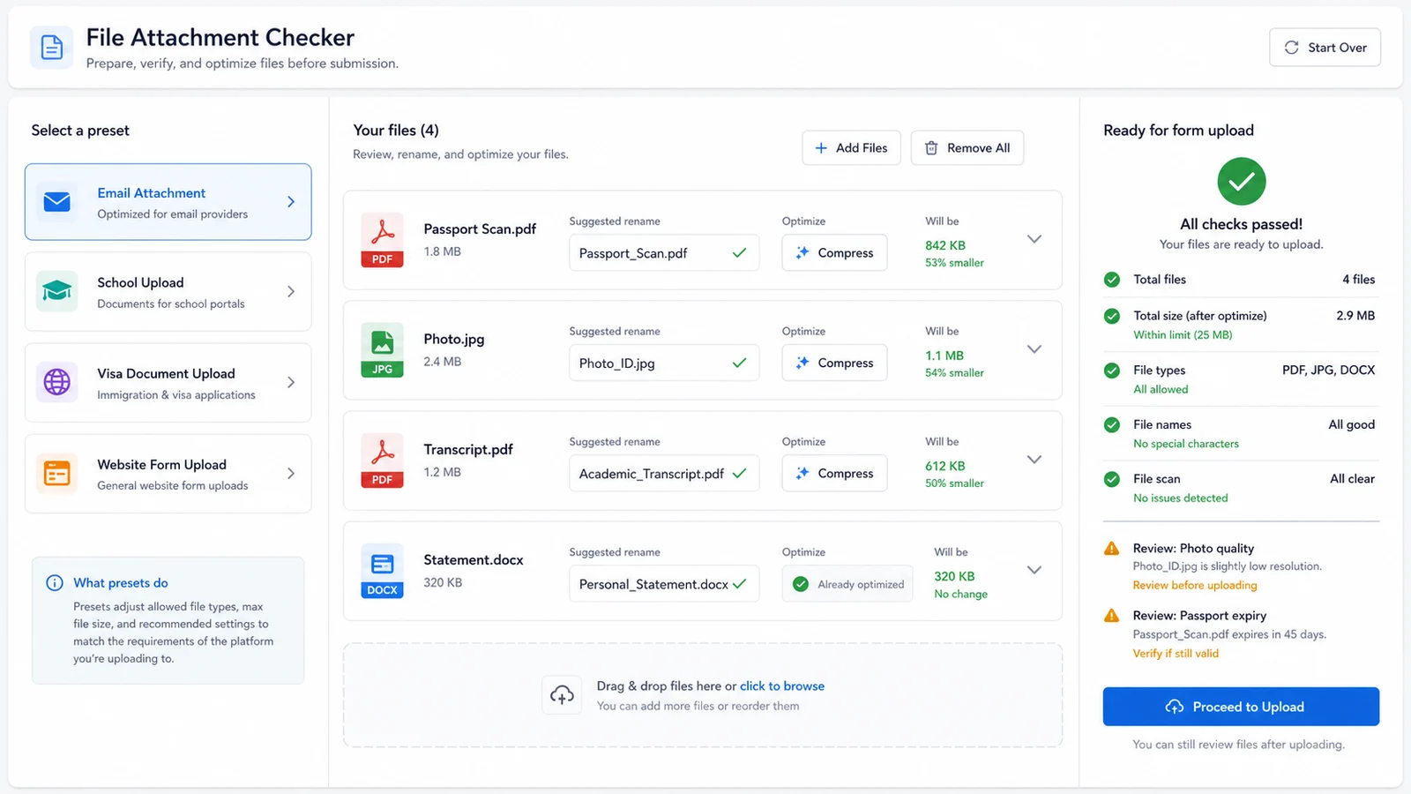Screen dimensions: 1411x794
Task: Click the click to browse link
Action: (782, 686)
